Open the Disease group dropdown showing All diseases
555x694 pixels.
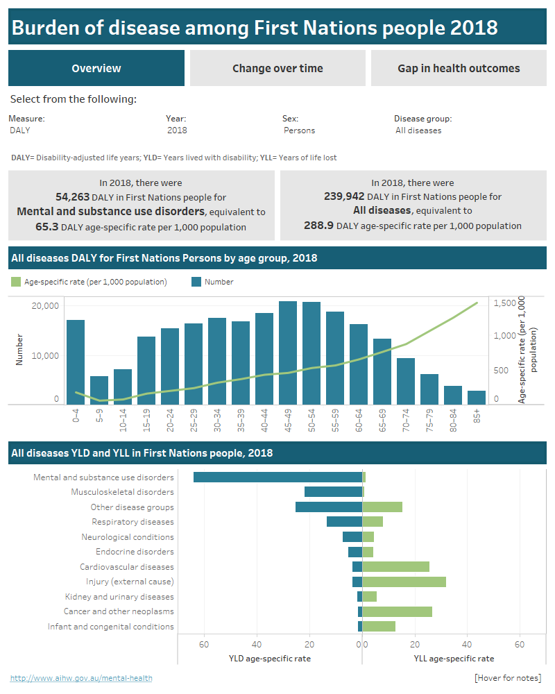(x=420, y=129)
